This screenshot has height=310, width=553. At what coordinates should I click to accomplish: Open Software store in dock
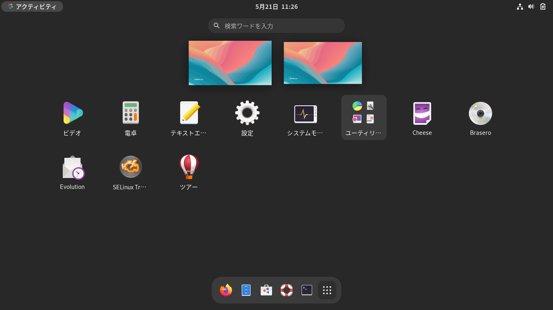266,290
